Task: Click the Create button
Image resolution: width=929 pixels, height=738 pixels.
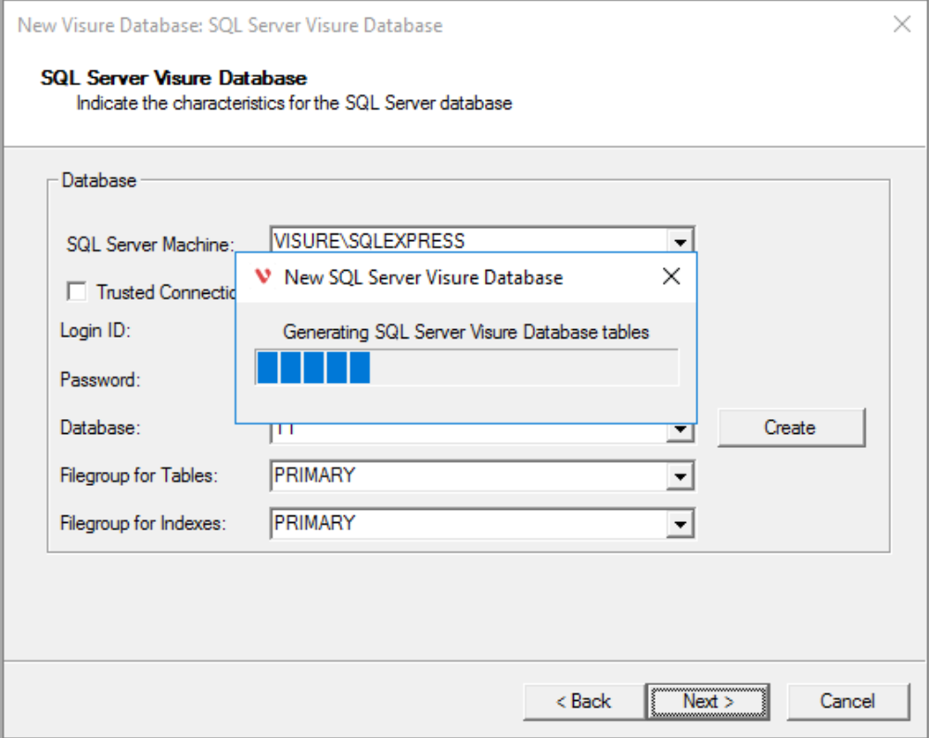Action: click(791, 427)
